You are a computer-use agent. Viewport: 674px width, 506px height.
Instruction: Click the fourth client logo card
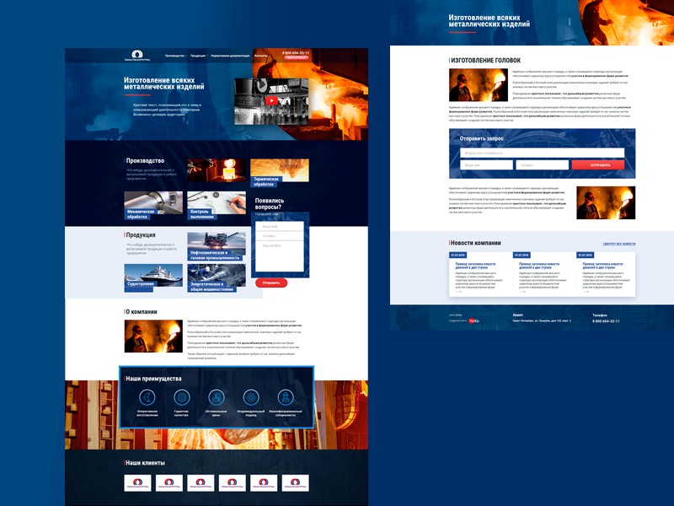coord(233,482)
